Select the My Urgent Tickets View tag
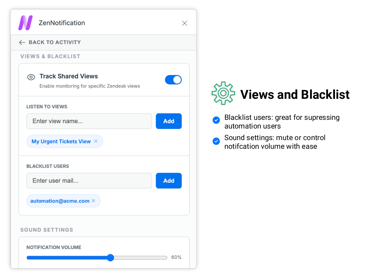The height and width of the screenshot is (278, 370). tap(61, 142)
